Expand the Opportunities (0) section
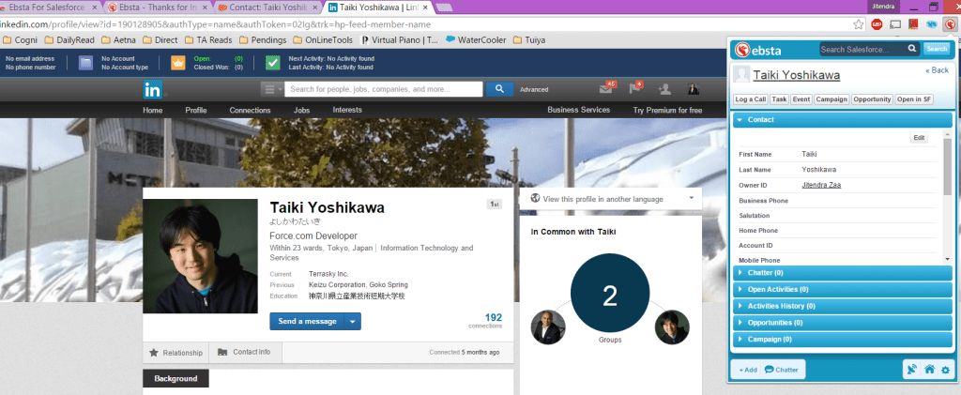The image size is (961, 395). click(x=842, y=322)
